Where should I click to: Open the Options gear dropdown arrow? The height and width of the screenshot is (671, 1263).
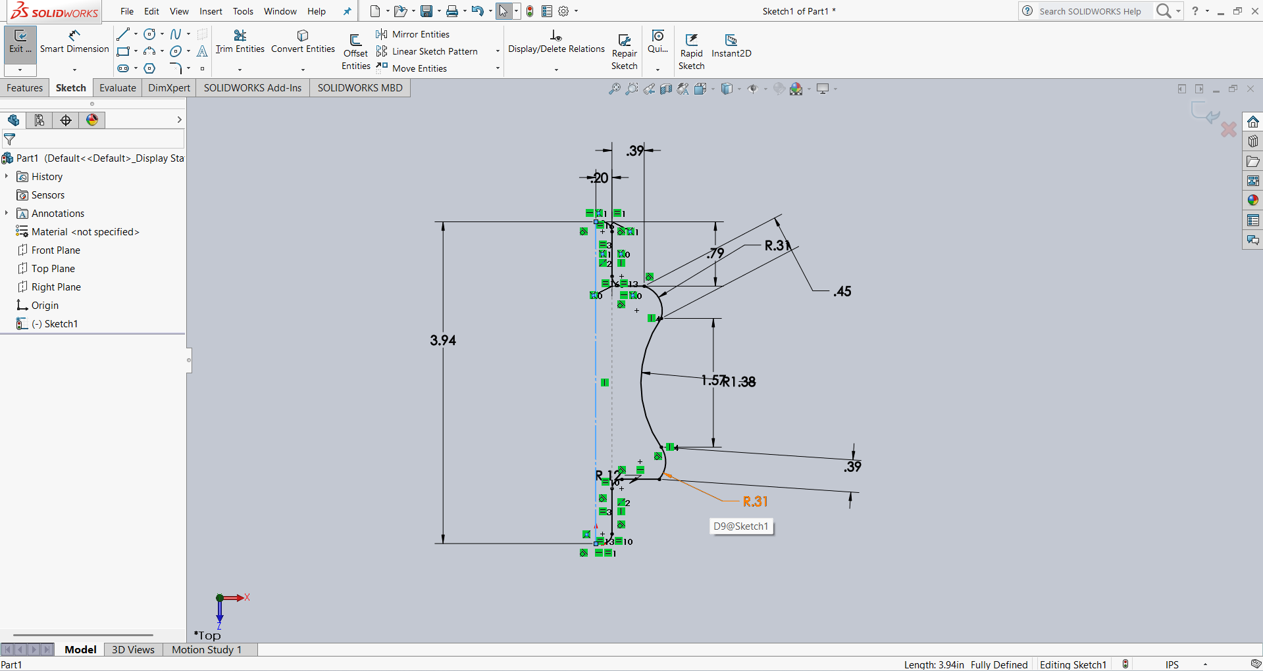pyautogui.click(x=577, y=11)
